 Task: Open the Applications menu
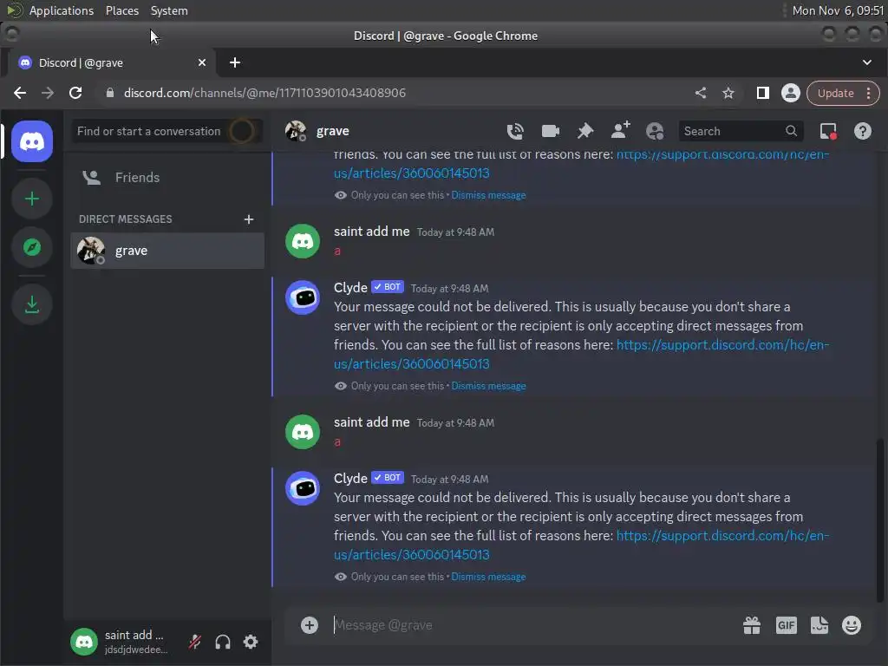pyautogui.click(x=62, y=10)
